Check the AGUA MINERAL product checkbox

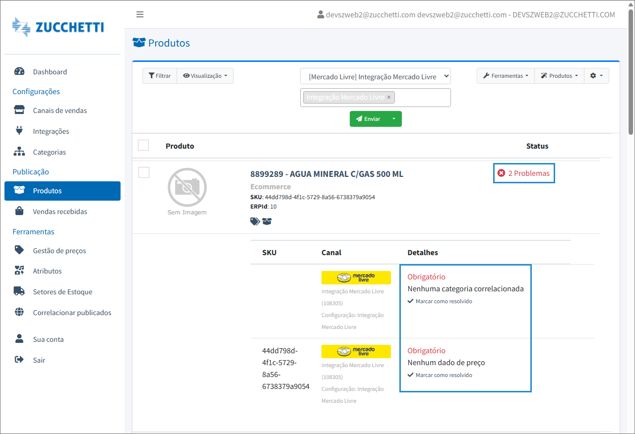143,172
